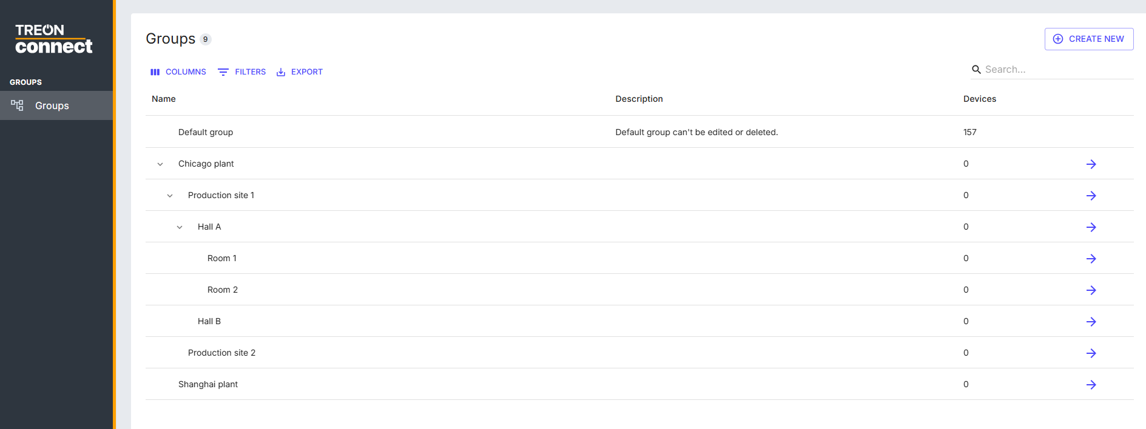Viewport: 1146px width, 429px height.
Task: Focus the Search input field
Action: pyautogui.click(x=1056, y=70)
